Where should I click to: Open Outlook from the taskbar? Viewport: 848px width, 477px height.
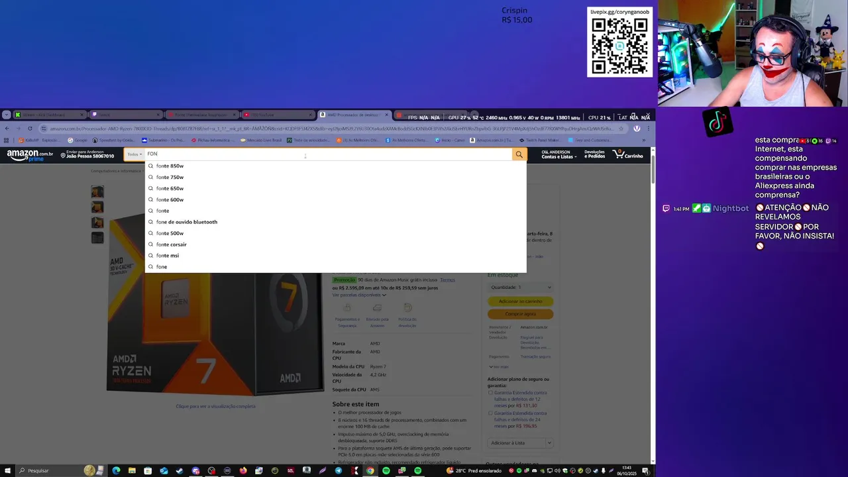point(164,470)
